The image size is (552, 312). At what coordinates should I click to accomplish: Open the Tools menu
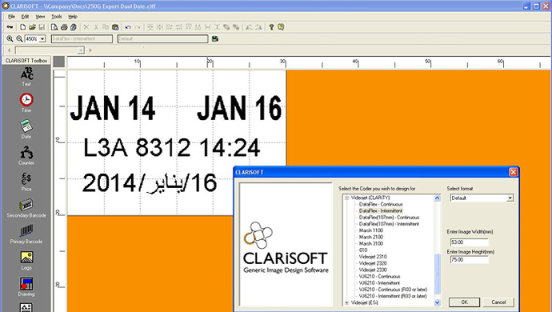tap(56, 17)
